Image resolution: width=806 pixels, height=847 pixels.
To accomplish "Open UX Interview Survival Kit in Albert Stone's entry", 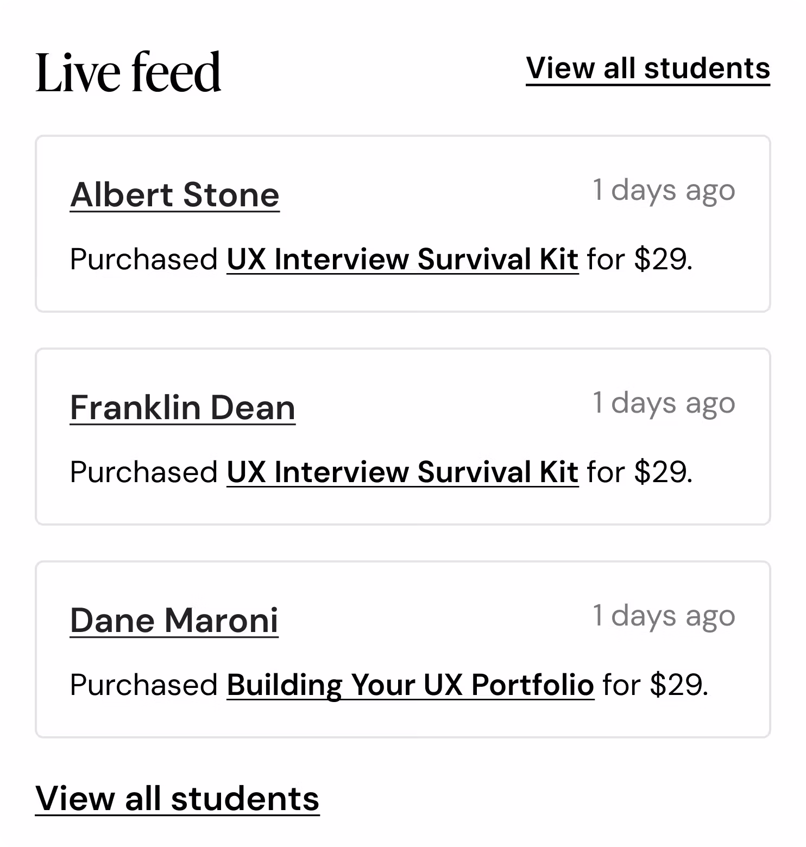I will (402, 259).
